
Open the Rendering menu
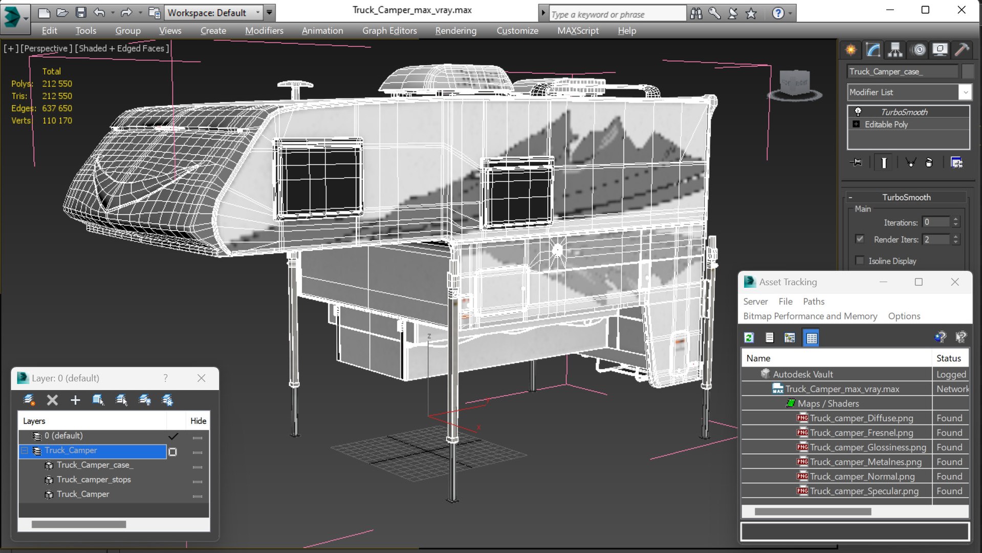click(x=456, y=31)
